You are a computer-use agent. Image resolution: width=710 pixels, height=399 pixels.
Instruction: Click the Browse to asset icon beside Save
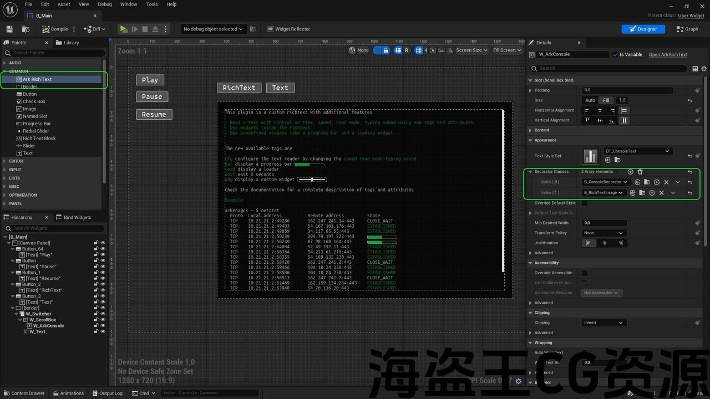pyautogui.click(x=26, y=29)
